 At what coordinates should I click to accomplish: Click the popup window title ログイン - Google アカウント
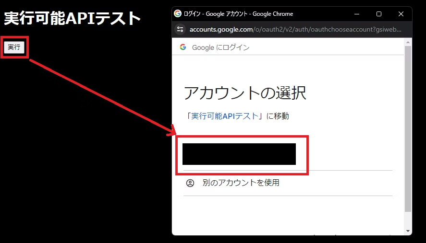[x=238, y=14]
